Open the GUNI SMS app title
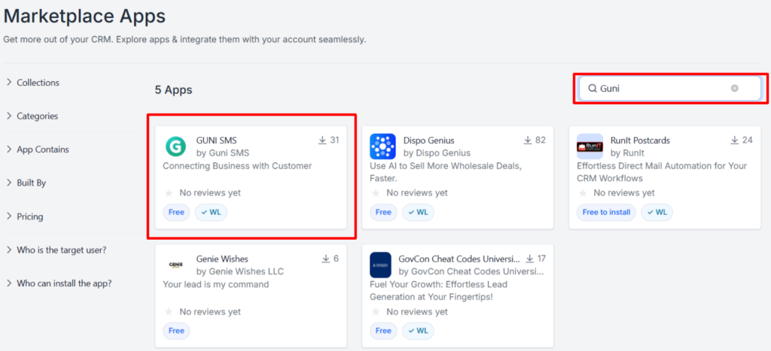 pyautogui.click(x=216, y=141)
